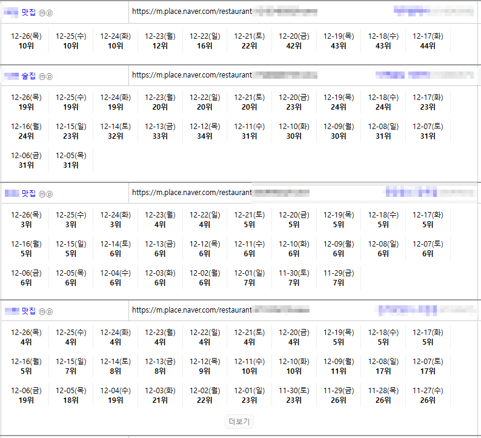Click the ⓟ icon in the first 맛집 row

coord(50,12)
